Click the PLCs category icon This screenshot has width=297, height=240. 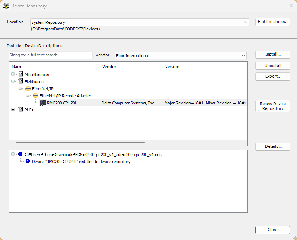pos(20,110)
